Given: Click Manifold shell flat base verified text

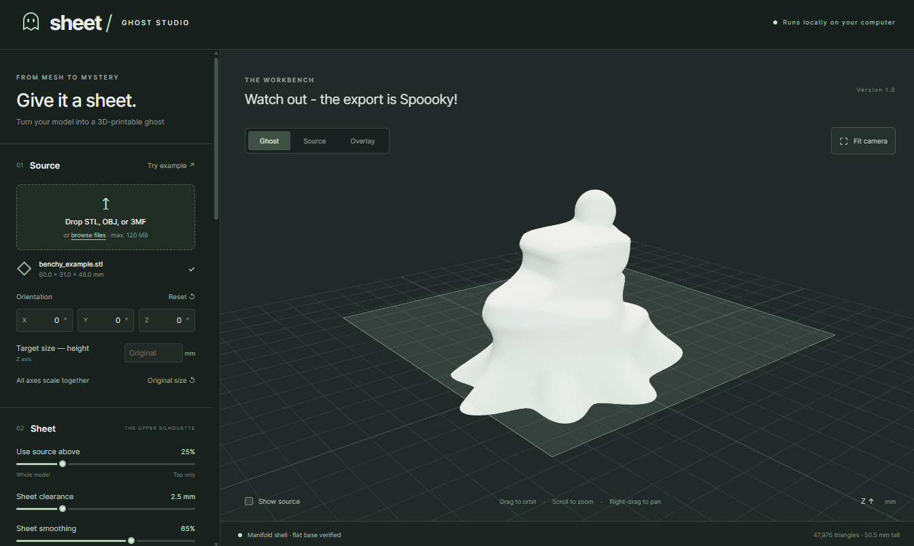Looking at the screenshot, I should coord(294,535).
